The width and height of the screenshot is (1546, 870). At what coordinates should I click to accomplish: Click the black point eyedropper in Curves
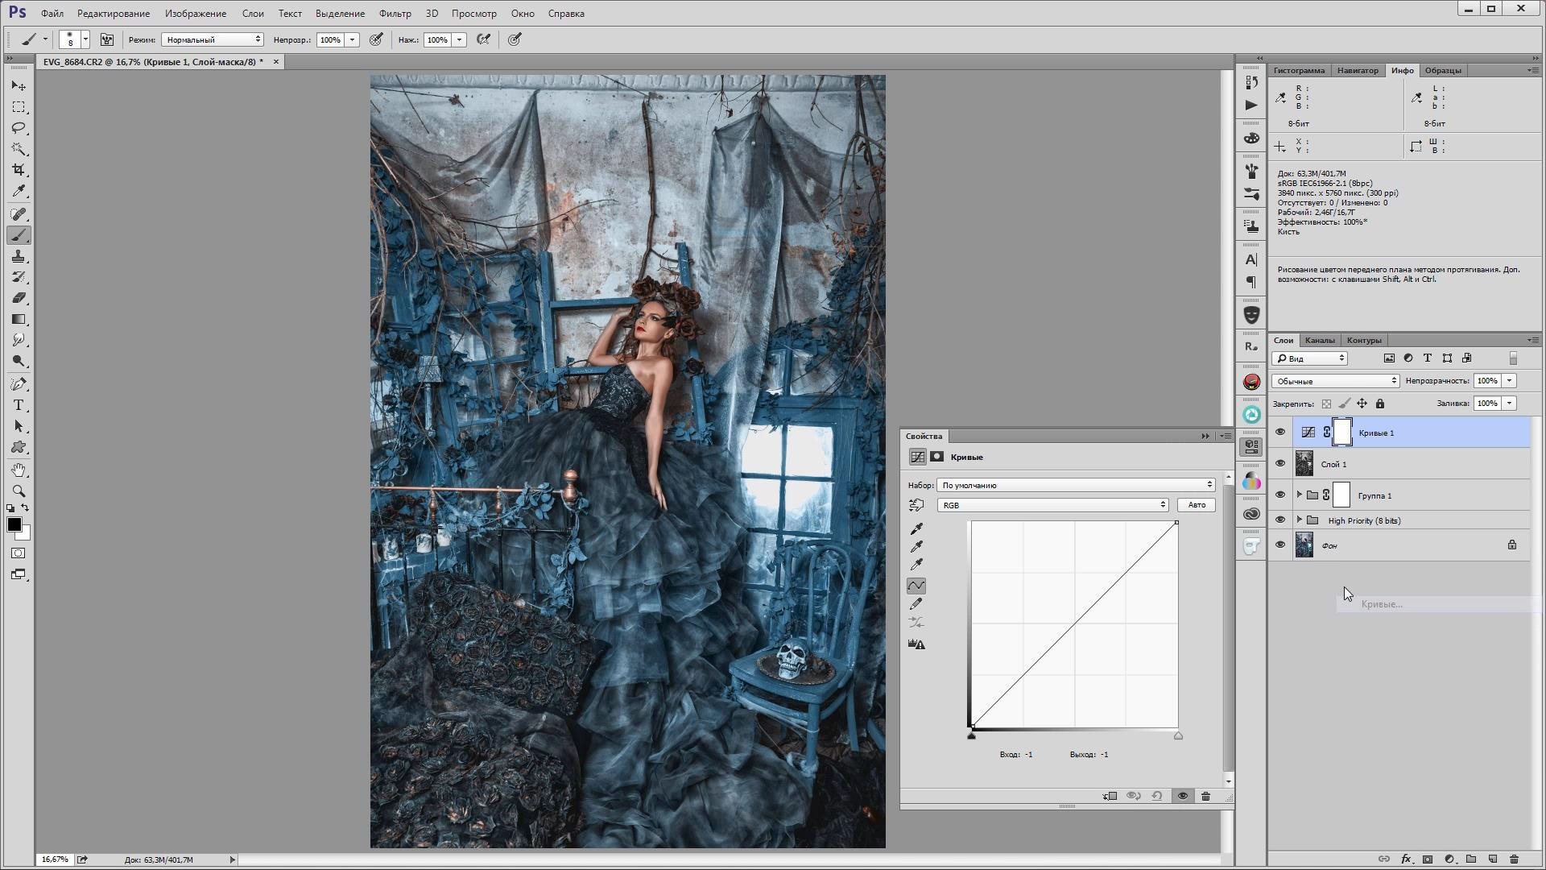click(x=916, y=529)
